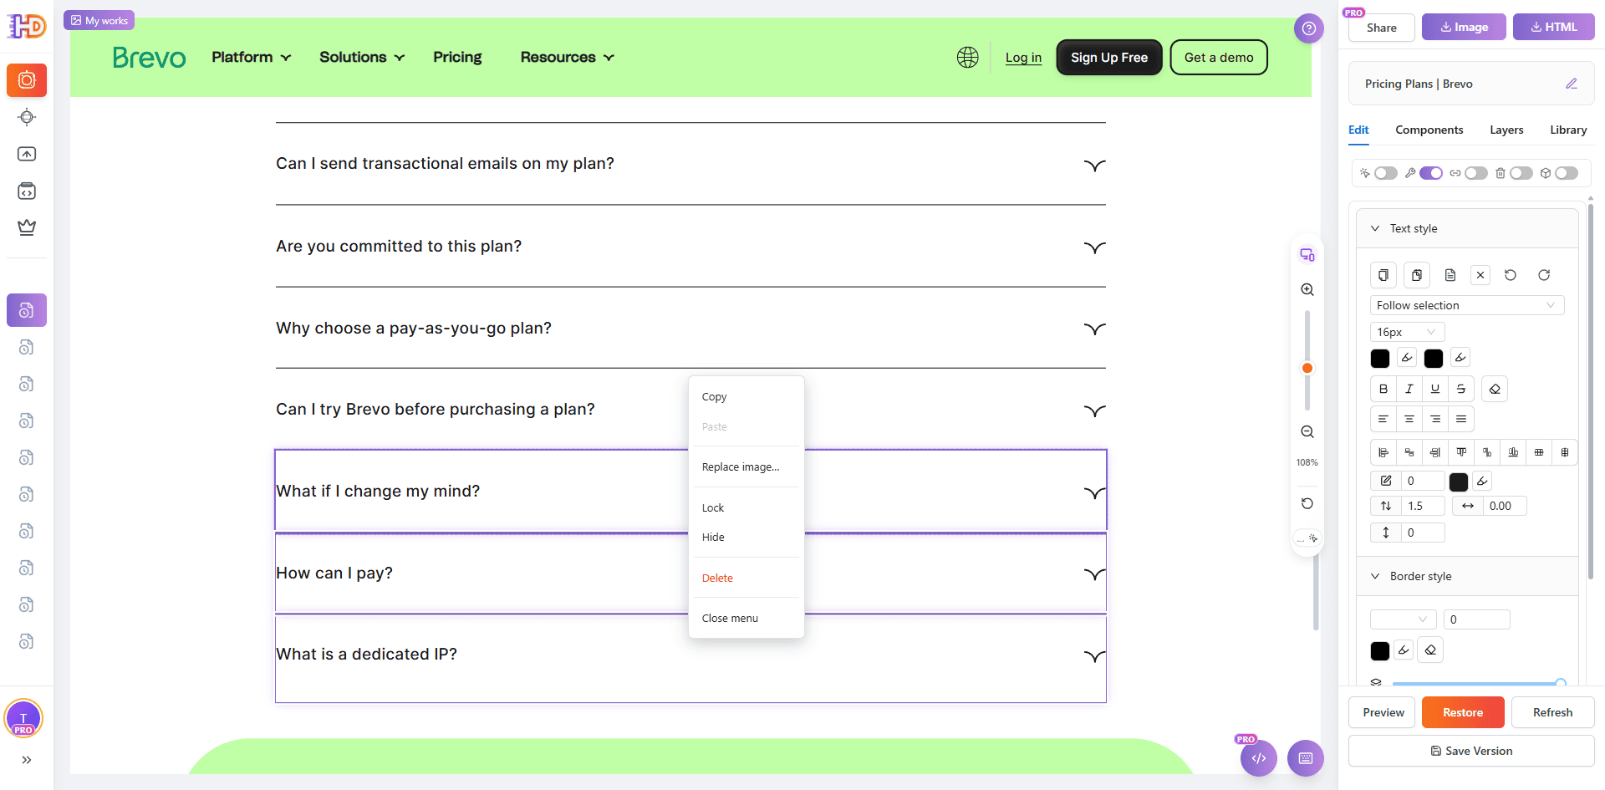Click the line height 1.5 input field
1605x790 pixels.
click(x=1423, y=506)
